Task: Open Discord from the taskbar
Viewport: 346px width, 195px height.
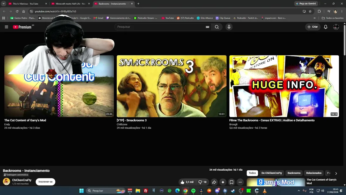Action: (217, 191)
